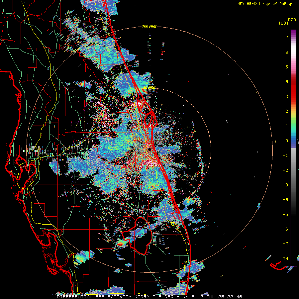
Task: Click the ZDR color scale bar
Action: click(293, 148)
